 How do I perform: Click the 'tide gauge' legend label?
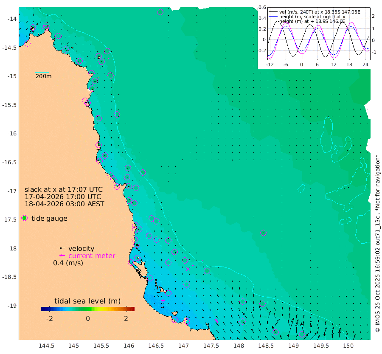click(x=49, y=219)
